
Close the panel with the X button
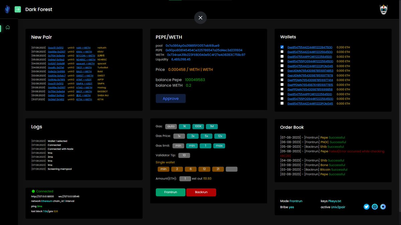(x=200, y=18)
